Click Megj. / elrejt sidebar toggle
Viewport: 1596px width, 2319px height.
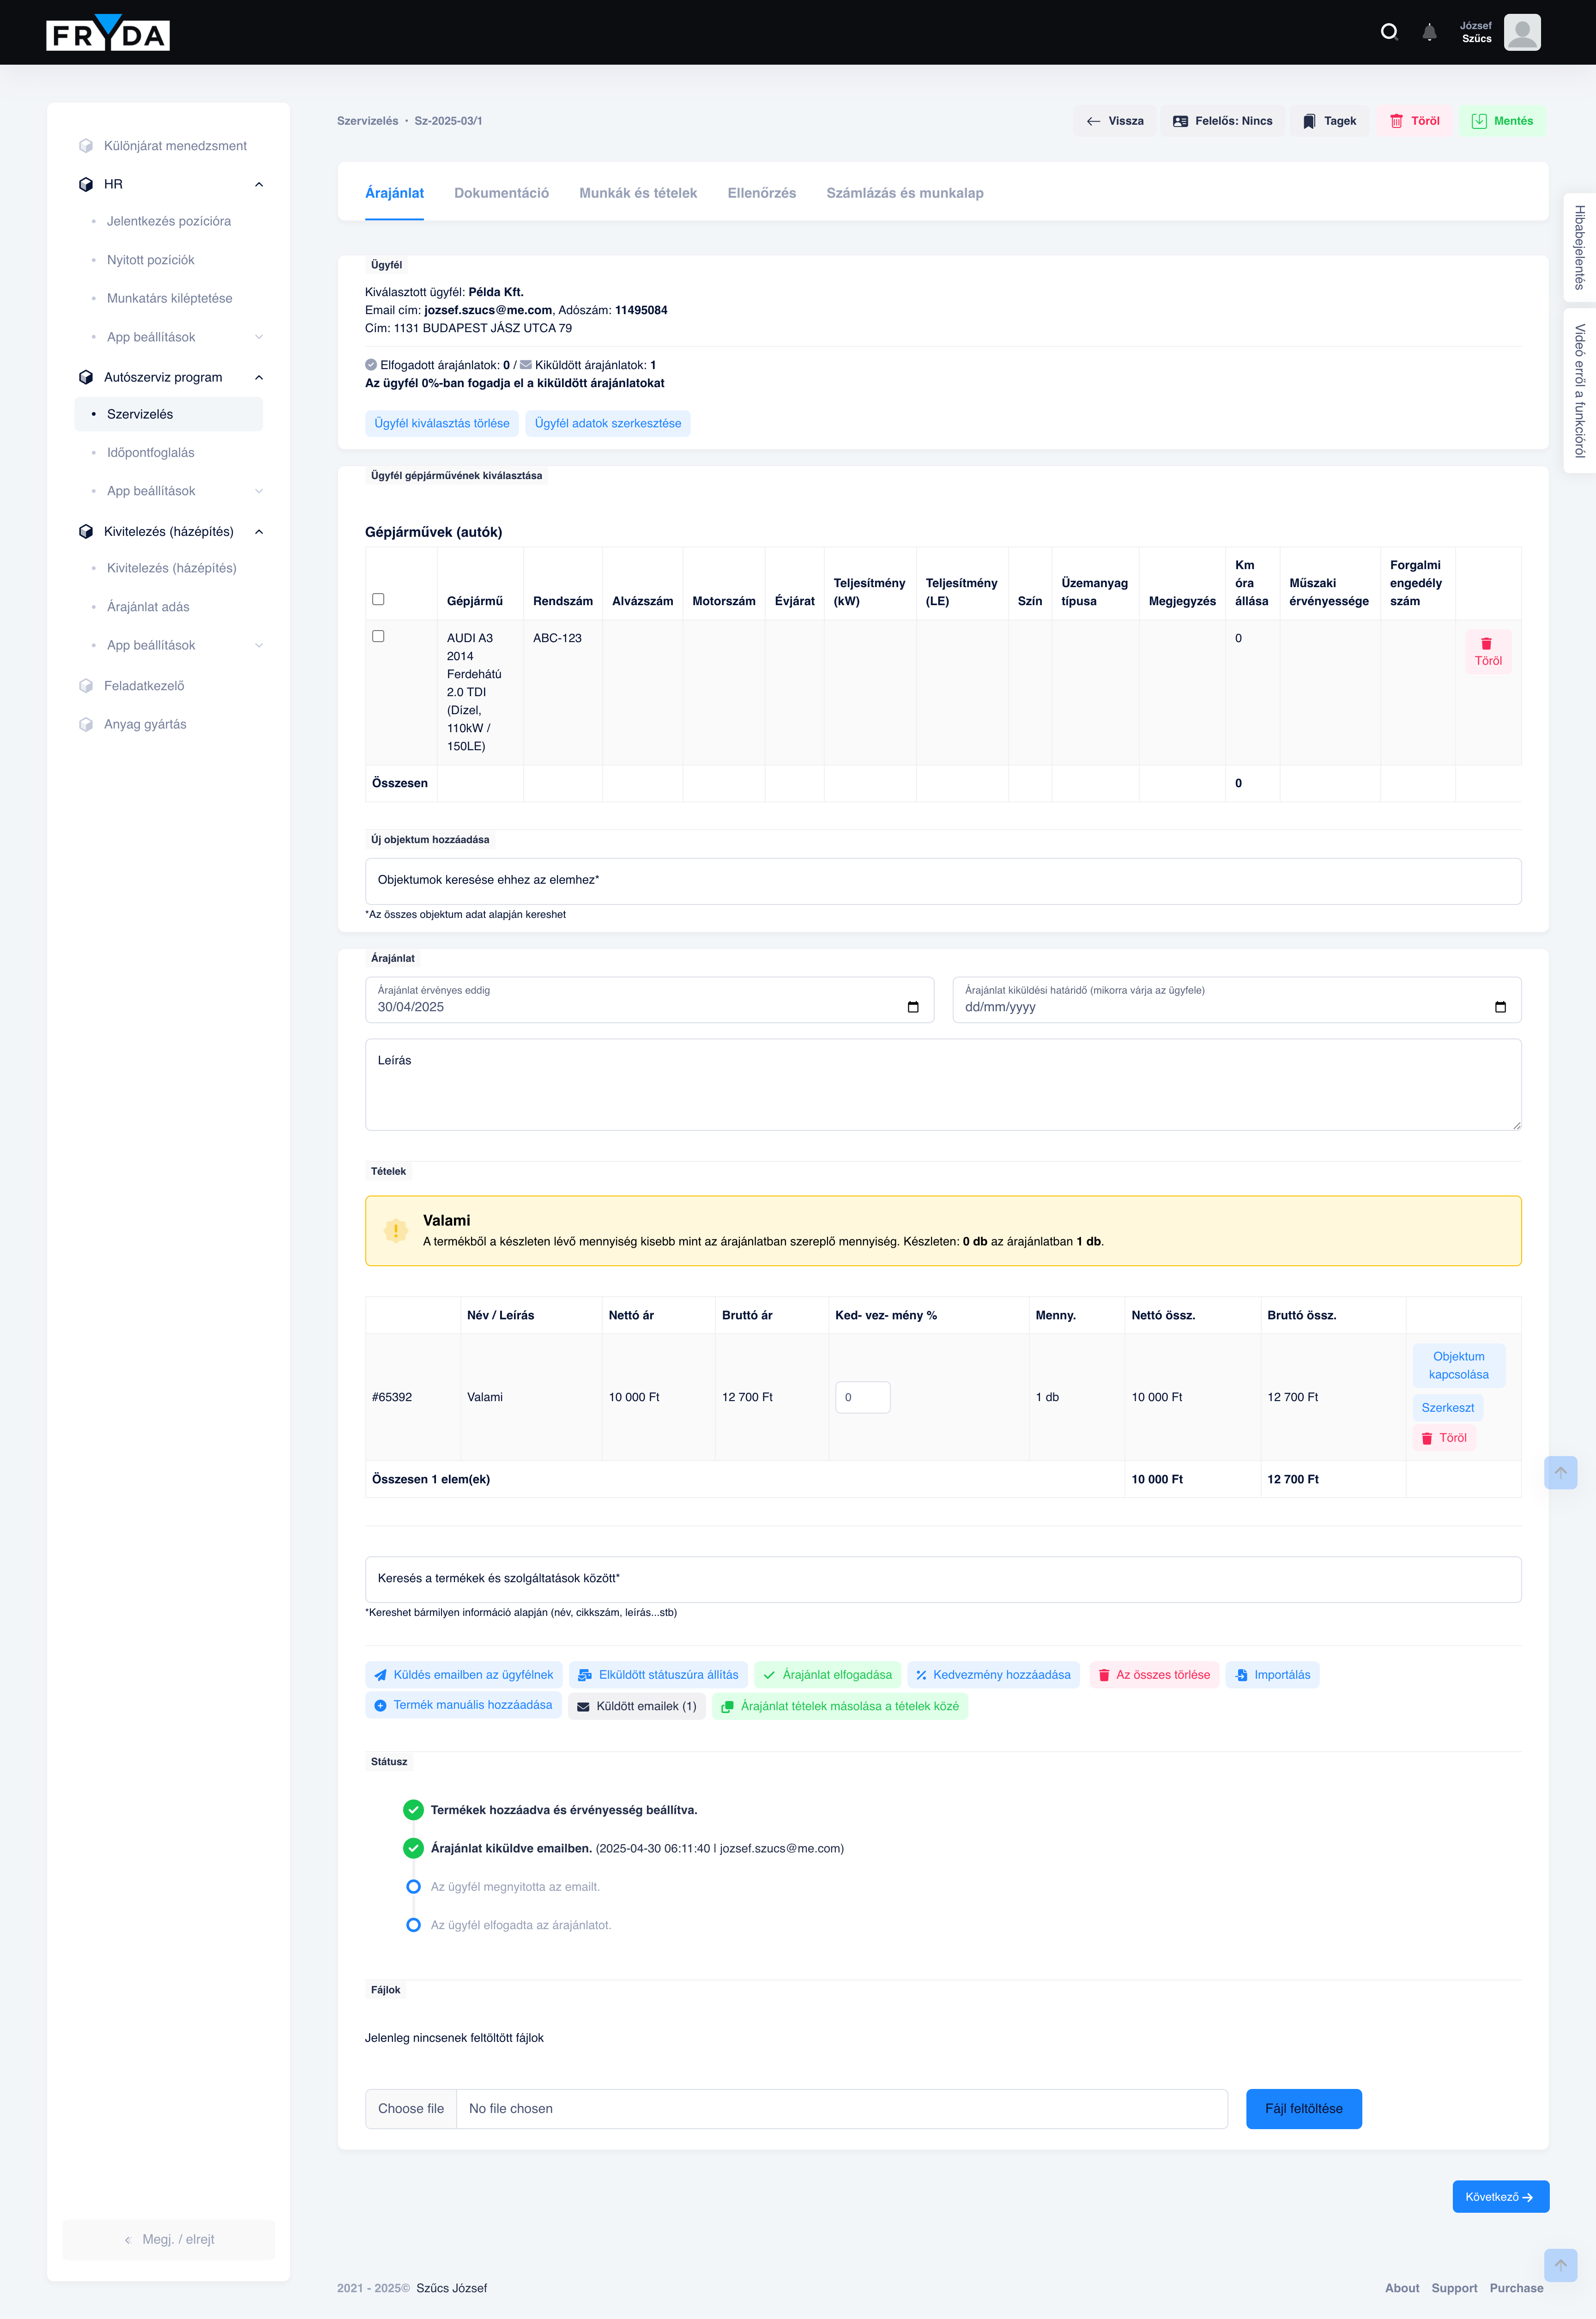tap(168, 2240)
